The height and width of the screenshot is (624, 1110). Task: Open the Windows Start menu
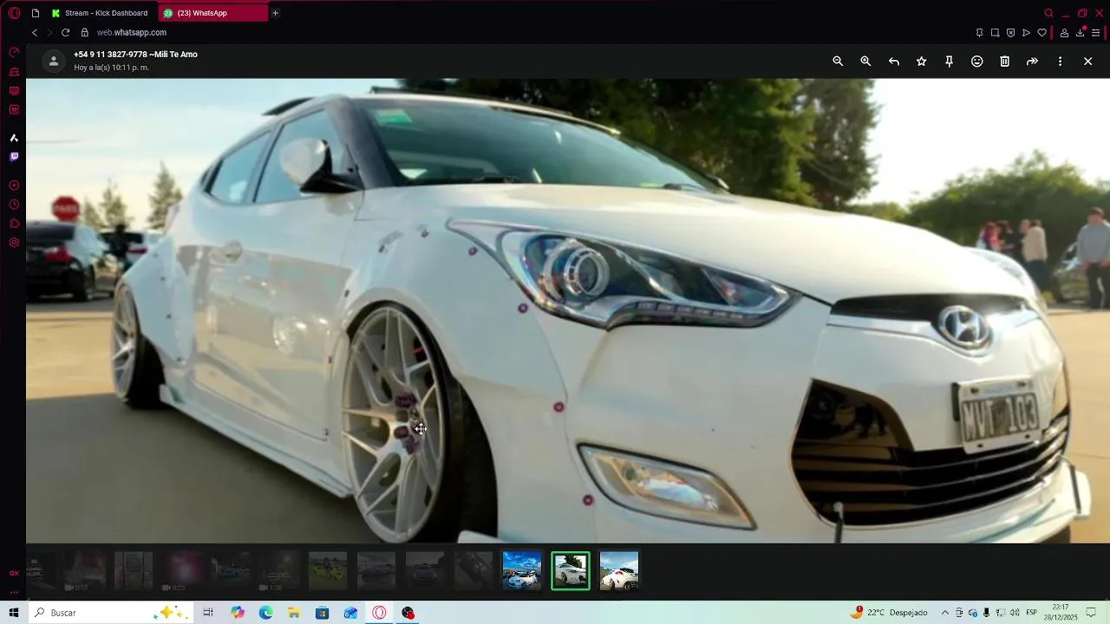[x=14, y=613]
